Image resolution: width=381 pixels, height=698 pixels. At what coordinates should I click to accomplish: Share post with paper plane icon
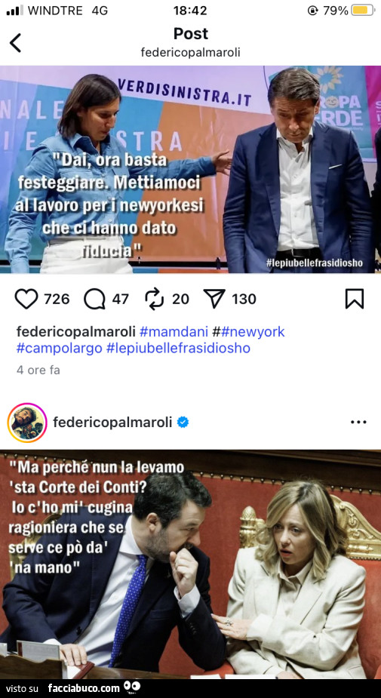(214, 299)
